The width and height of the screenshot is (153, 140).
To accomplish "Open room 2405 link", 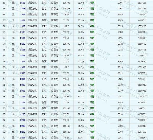I will (23, 44).
